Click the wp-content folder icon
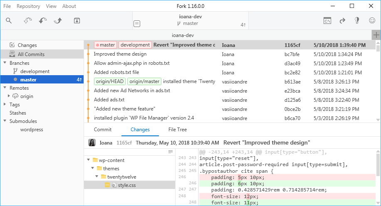The height and width of the screenshot is (206, 381). pos(95,160)
